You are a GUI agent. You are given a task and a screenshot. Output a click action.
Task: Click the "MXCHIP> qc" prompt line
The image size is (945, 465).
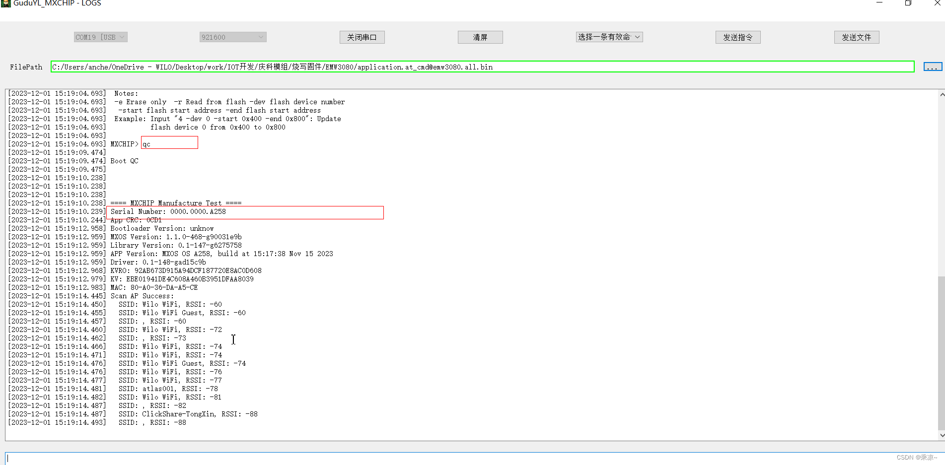[x=130, y=144]
